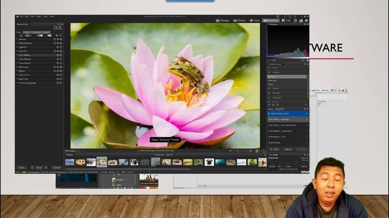Screen dimensions: 389x218
Task: Select the pug thumbnail in the filmstrip
Action: pyautogui.click(x=209, y=162)
